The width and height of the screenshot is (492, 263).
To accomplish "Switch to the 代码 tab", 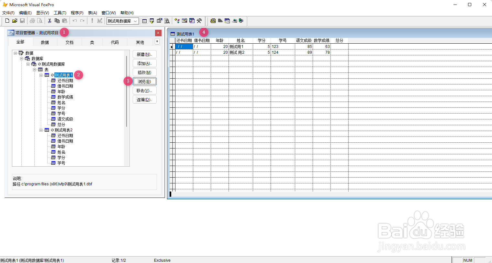I will tap(115, 42).
